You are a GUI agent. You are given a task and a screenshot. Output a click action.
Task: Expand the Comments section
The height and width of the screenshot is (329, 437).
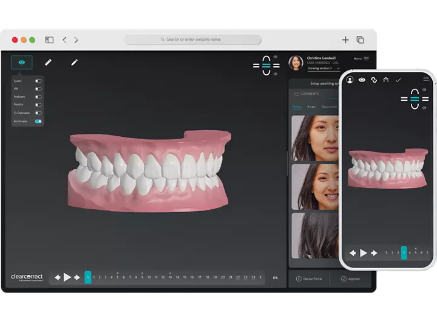coord(309,94)
